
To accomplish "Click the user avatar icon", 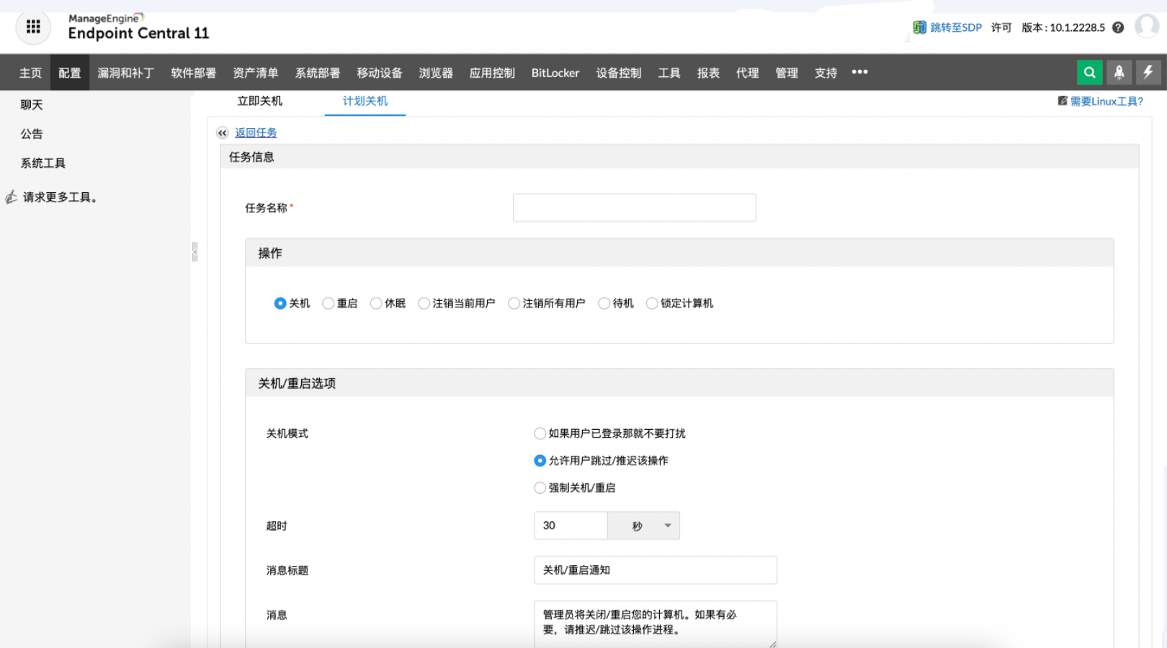I will [x=1148, y=27].
